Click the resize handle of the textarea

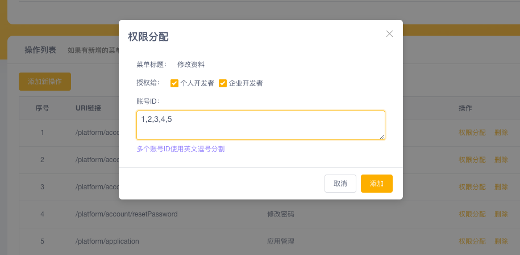pos(382,137)
